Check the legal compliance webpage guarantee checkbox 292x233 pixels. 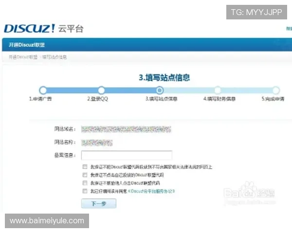tap(85, 166)
